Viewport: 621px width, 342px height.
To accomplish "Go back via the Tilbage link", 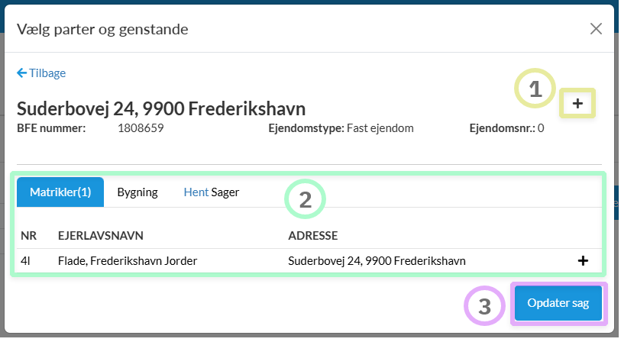I will tap(41, 73).
